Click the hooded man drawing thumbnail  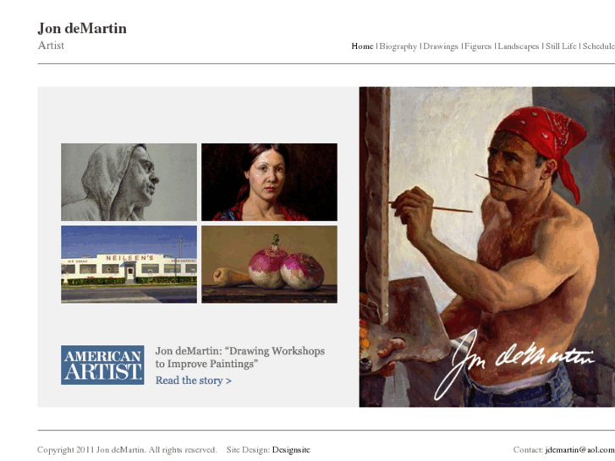click(129, 182)
